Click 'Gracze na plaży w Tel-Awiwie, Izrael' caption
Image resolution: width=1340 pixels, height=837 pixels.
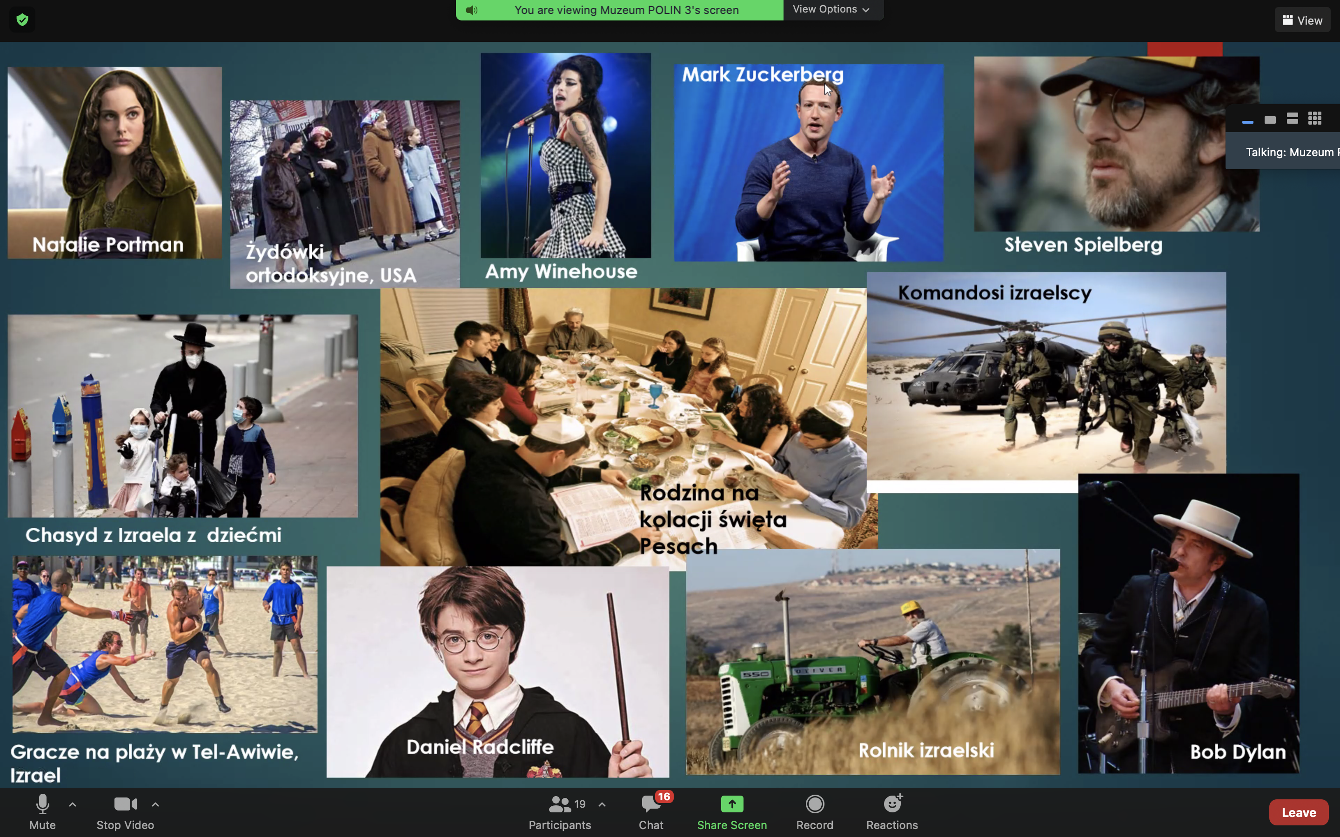point(154,764)
